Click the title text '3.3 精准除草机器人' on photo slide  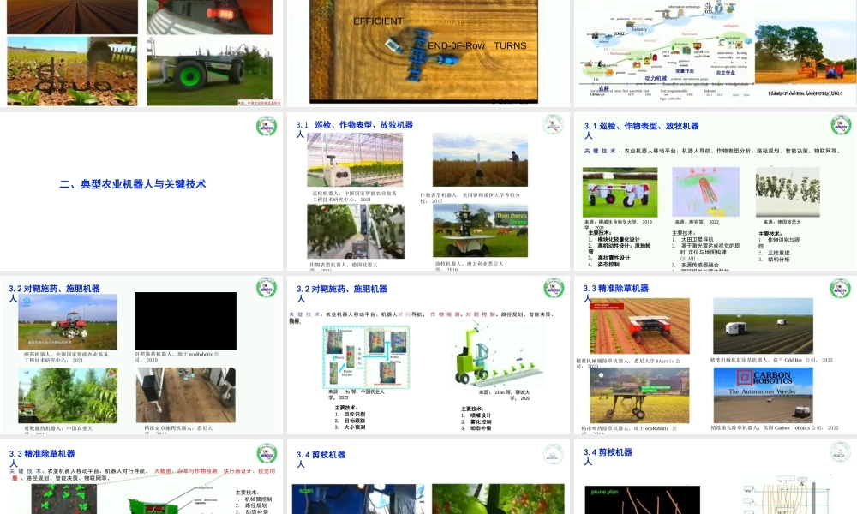615,292
